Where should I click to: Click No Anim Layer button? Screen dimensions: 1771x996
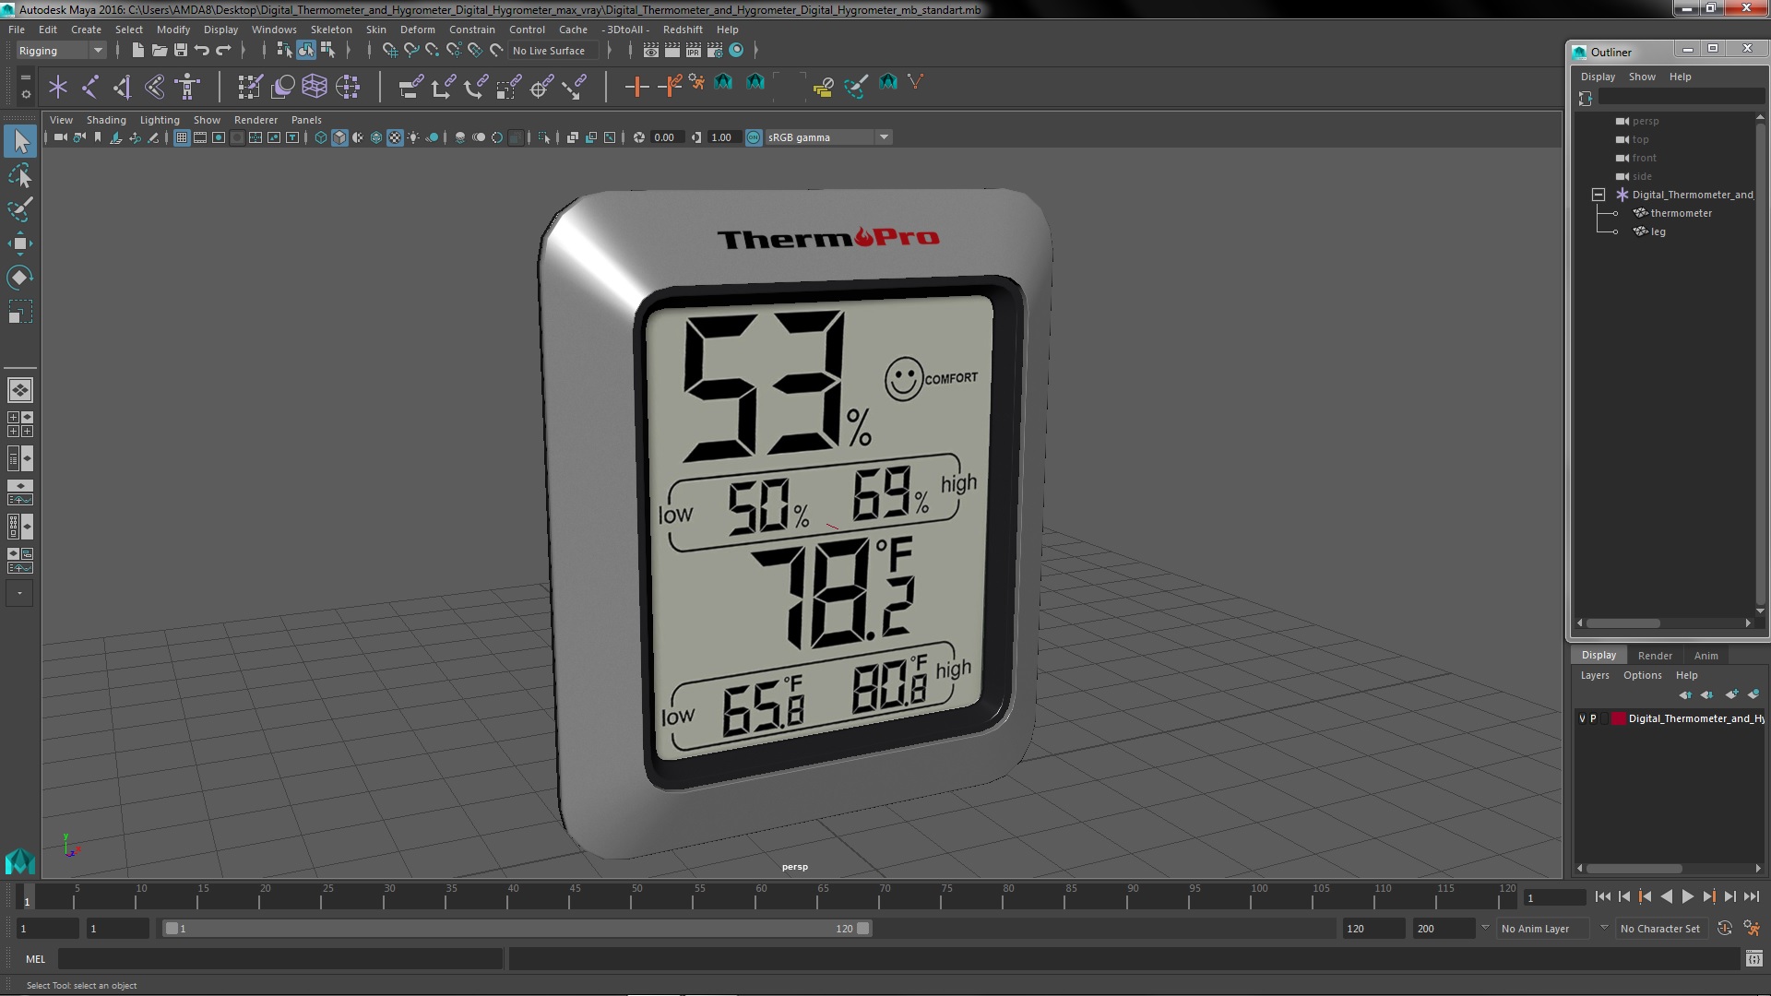(x=1536, y=927)
